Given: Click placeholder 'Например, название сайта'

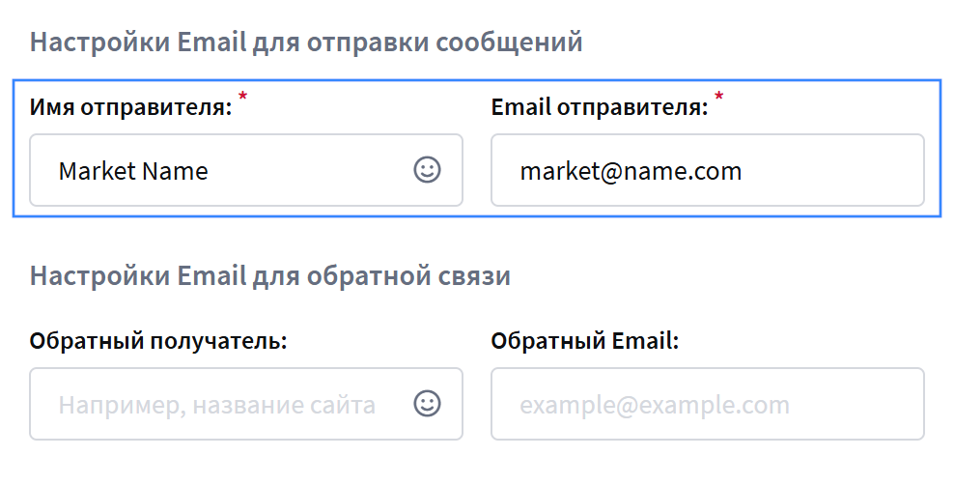Looking at the screenshot, I should (x=216, y=405).
